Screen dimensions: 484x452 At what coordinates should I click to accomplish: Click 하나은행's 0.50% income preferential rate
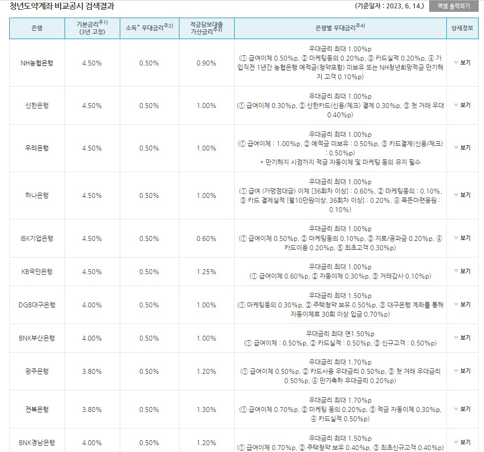point(149,195)
